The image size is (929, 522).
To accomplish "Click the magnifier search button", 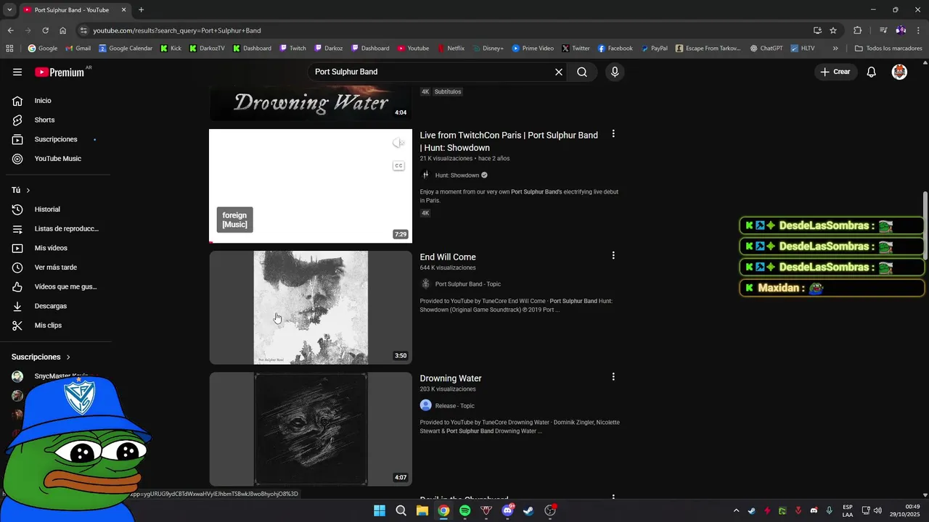I will tap(582, 72).
